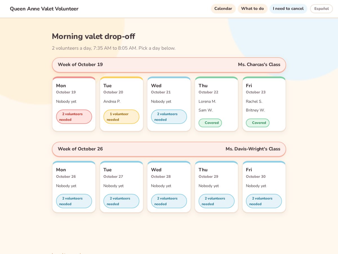Click Morning valet drop-off heading
The width and height of the screenshot is (338, 254).
tap(94, 36)
